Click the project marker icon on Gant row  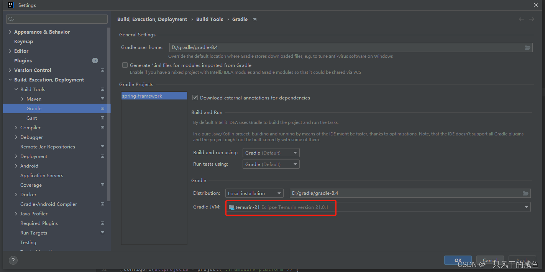[x=102, y=118]
